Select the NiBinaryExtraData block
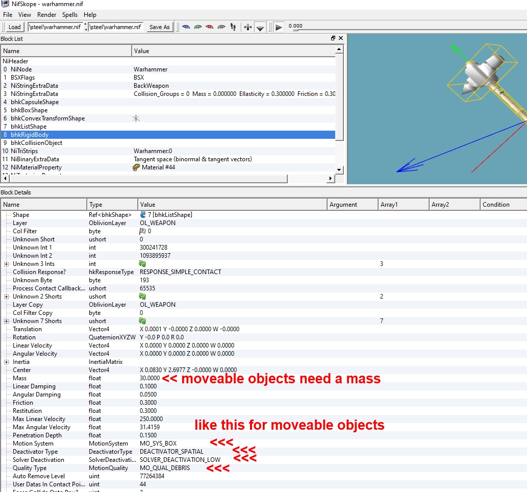Viewport: 527px width, 492px height. coord(168,159)
